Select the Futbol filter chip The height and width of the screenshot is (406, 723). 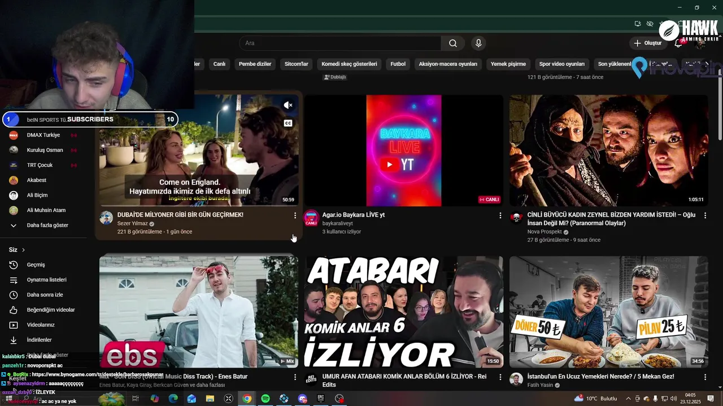click(x=398, y=64)
